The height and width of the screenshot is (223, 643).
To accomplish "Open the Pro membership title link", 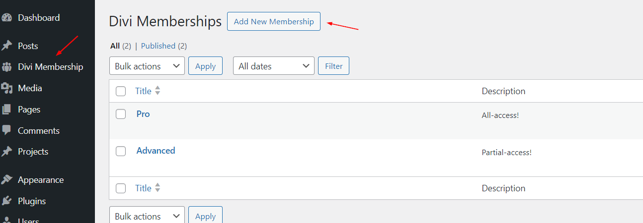I will [143, 114].
